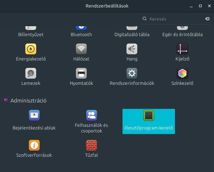Open the Tűzfal firewall icon

pos(91,145)
